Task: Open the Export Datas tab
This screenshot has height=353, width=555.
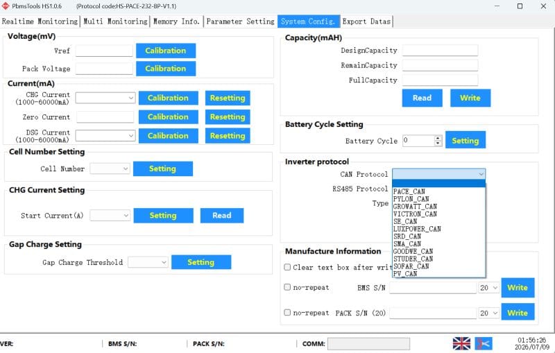Action: click(366, 21)
